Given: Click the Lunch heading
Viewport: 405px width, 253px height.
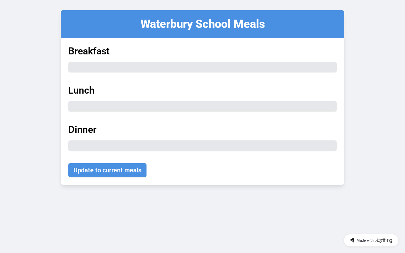Looking at the screenshot, I should (81, 90).
